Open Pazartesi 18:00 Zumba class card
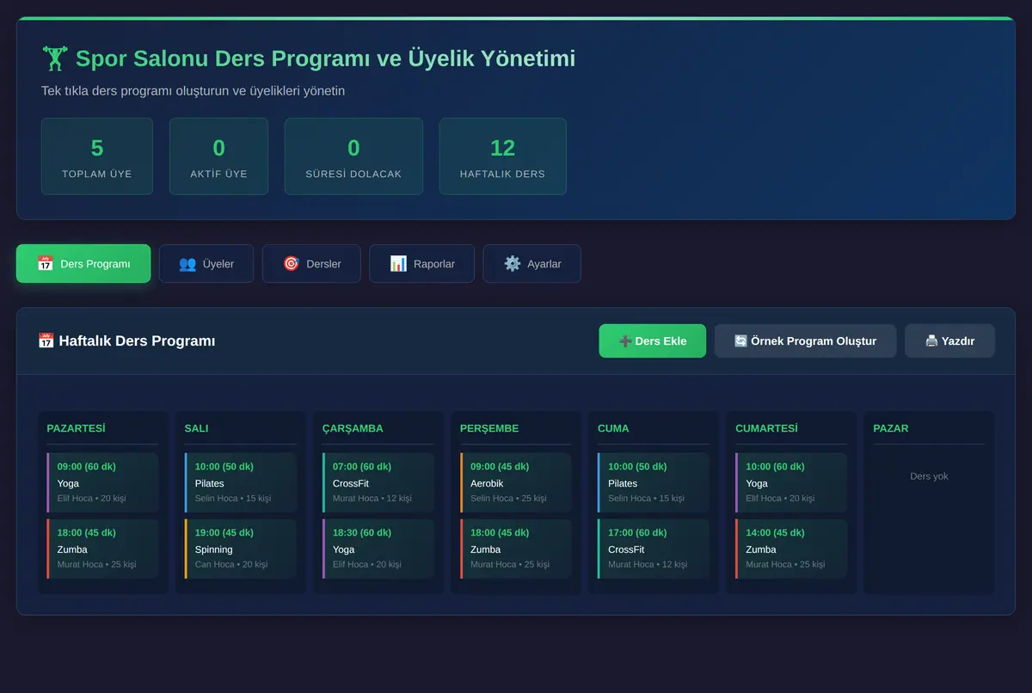This screenshot has width=1032, height=693. [102, 549]
